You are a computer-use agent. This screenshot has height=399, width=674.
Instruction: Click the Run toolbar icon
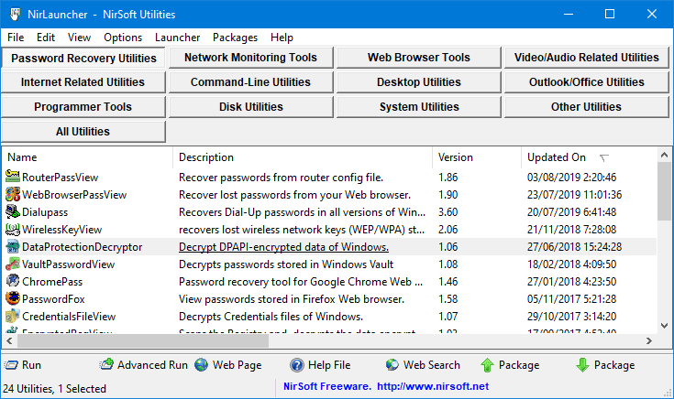(11, 365)
